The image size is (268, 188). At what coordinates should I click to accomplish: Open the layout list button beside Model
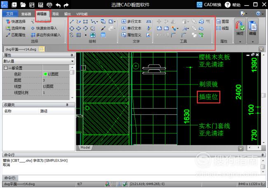[x=241, y=148]
